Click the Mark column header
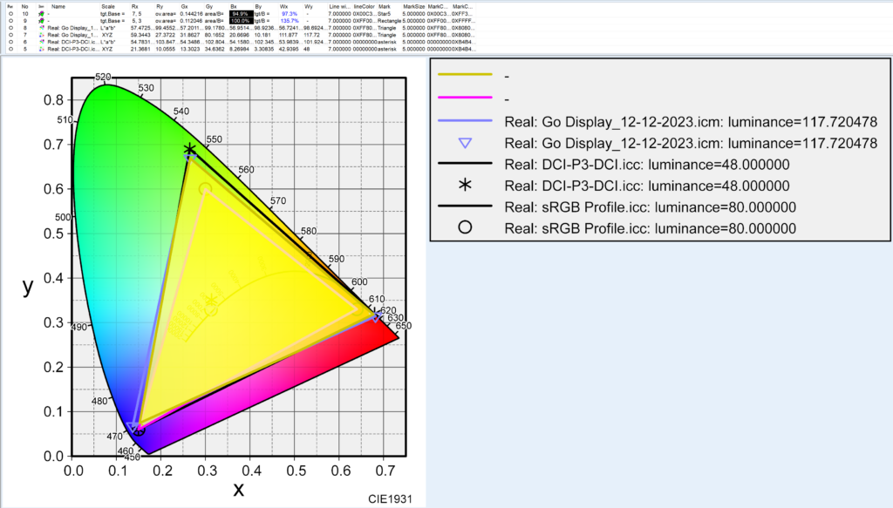893x508 pixels. pos(385,6)
